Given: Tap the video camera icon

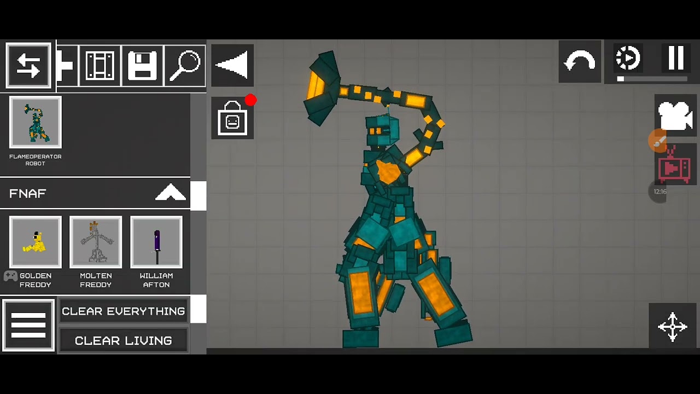Looking at the screenshot, I should tap(676, 115).
